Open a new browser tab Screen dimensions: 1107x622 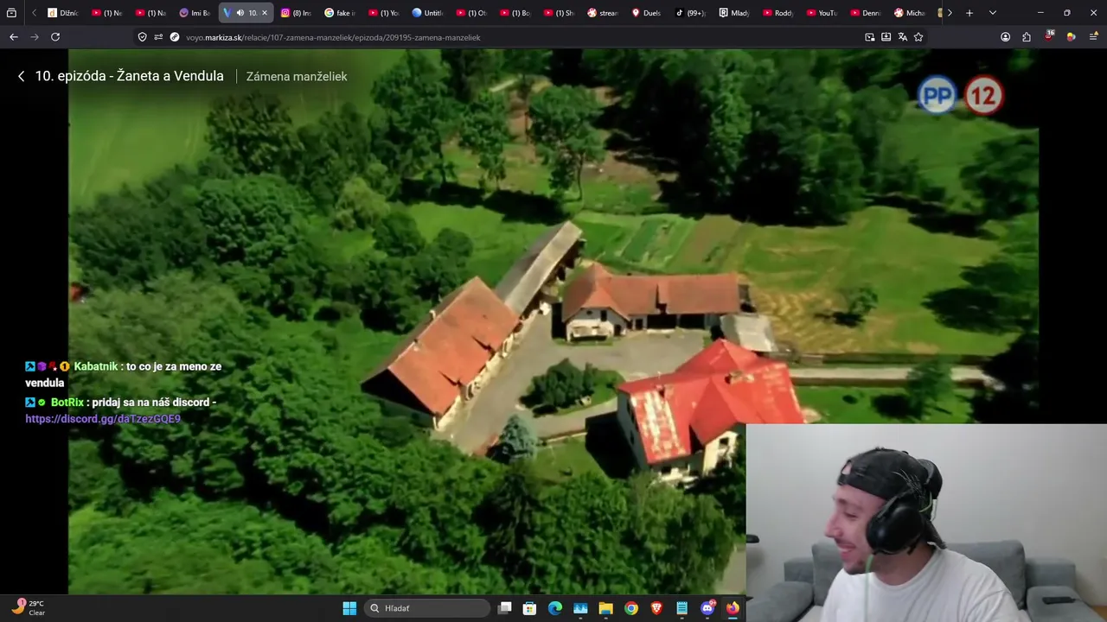[969, 13]
